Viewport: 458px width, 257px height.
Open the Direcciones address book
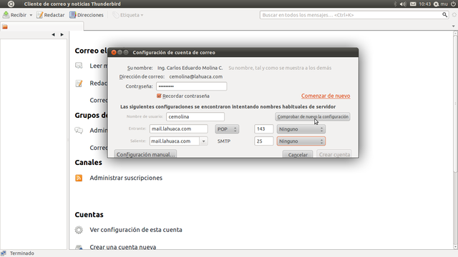(x=87, y=15)
